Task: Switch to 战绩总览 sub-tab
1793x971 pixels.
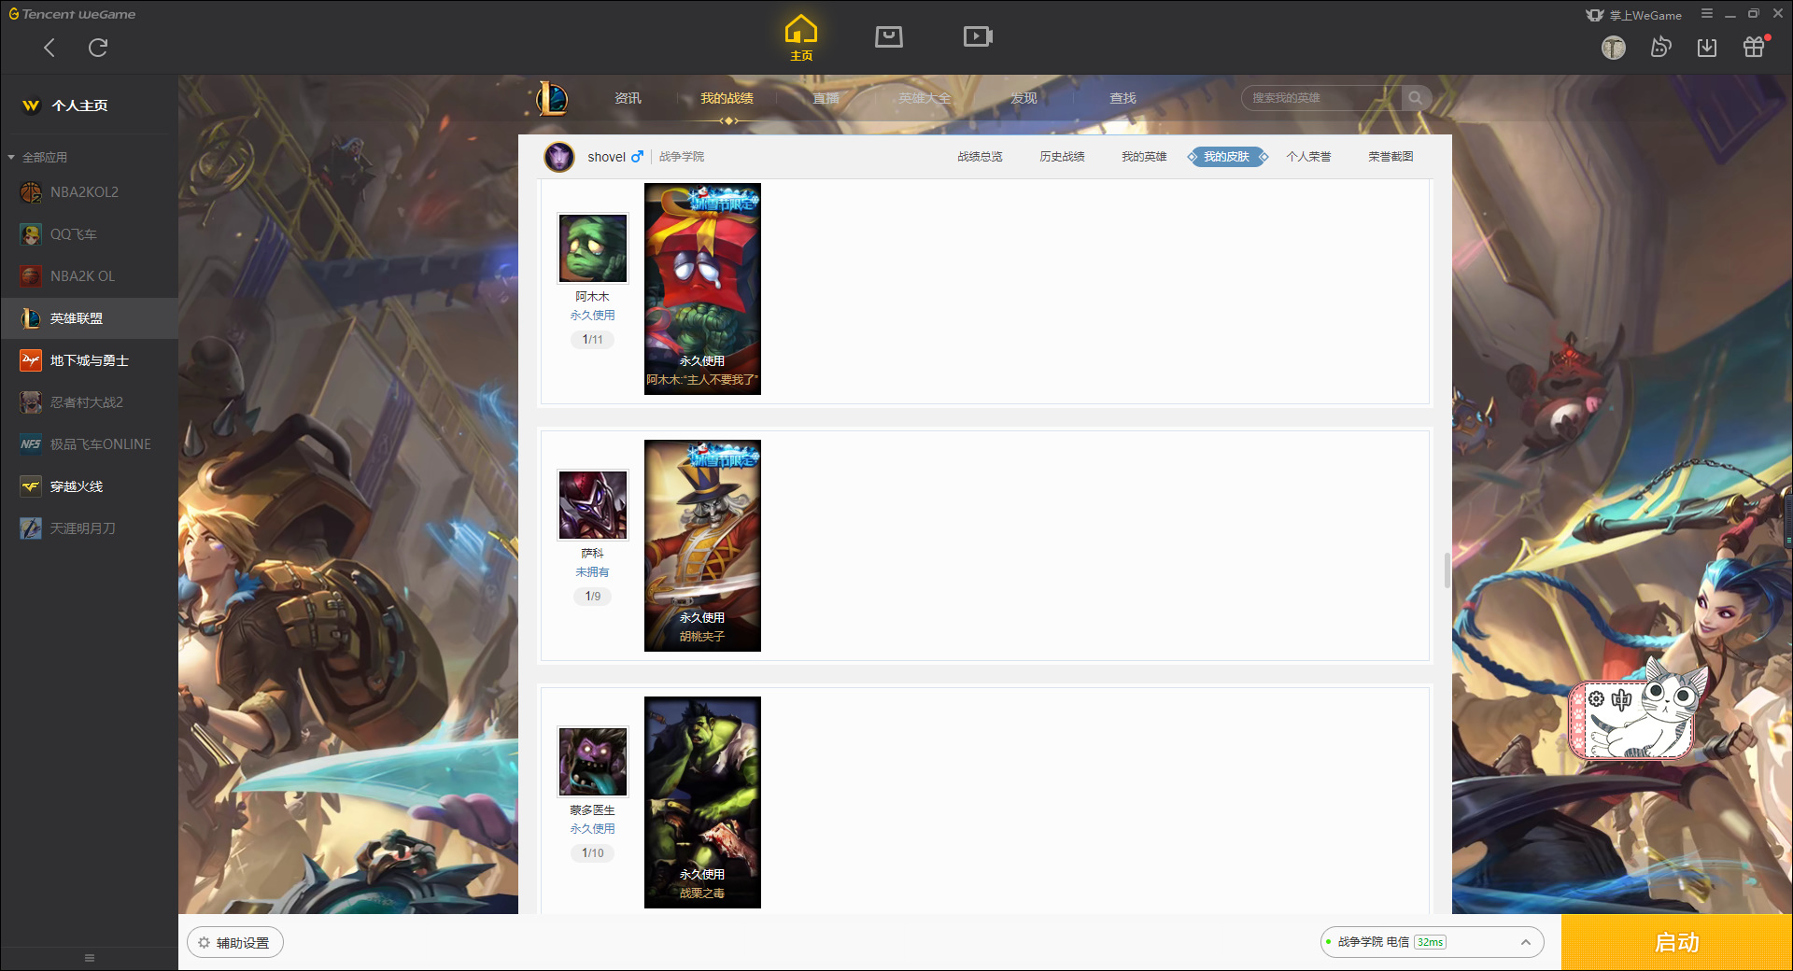Action: [x=980, y=157]
